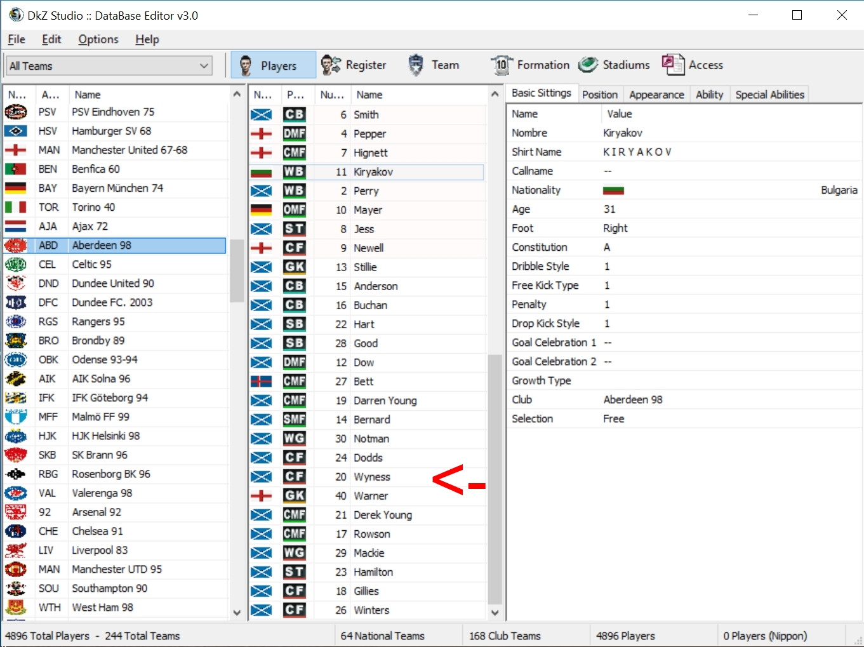864x647 pixels.
Task: Click the Selection value Free
Action: (614, 419)
